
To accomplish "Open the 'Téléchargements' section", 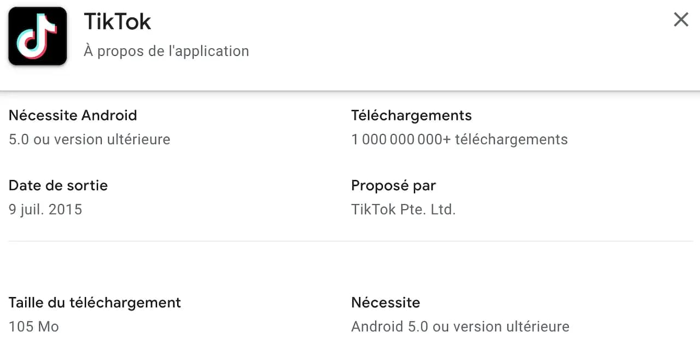I will pos(411,115).
